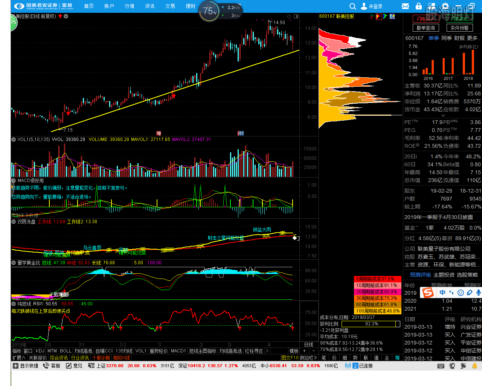Image resolution: width=482 pixels, height=386 pixels.
Task: Open the 意见 feedback entry
Action: [74, 366]
